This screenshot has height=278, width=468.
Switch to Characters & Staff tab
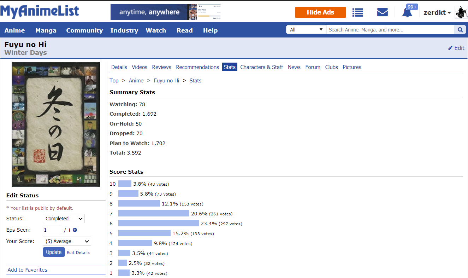click(x=262, y=67)
